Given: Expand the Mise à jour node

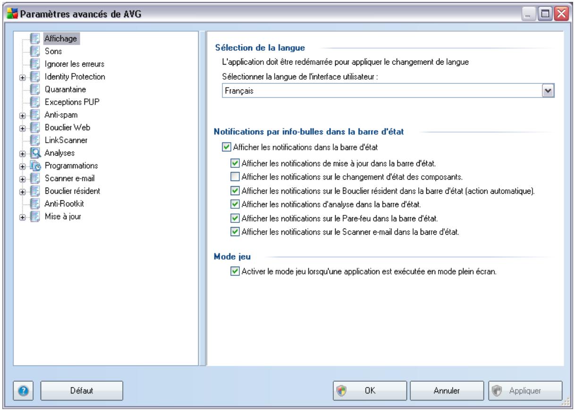Looking at the screenshot, I should (23, 217).
